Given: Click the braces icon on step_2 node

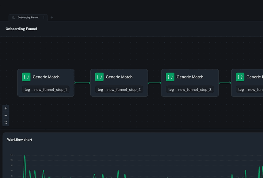Looking at the screenshot, I should pyautogui.click(x=99, y=77).
